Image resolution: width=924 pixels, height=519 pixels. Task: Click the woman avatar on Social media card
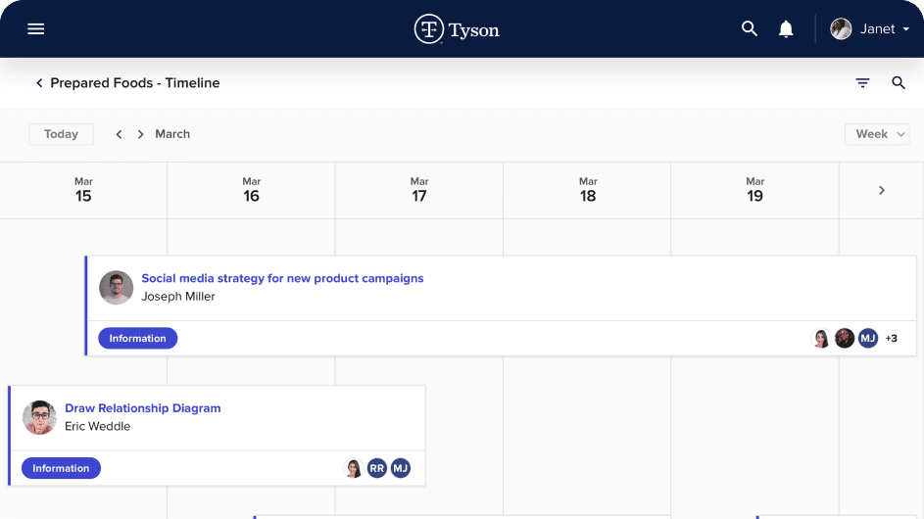tap(821, 338)
